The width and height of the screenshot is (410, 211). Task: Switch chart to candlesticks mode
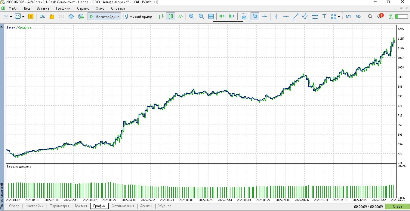coord(171,16)
